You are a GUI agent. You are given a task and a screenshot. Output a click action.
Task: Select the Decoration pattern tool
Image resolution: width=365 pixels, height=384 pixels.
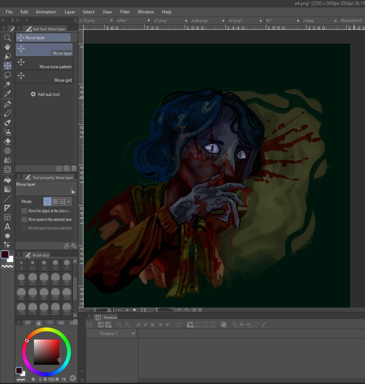click(x=7, y=151)
